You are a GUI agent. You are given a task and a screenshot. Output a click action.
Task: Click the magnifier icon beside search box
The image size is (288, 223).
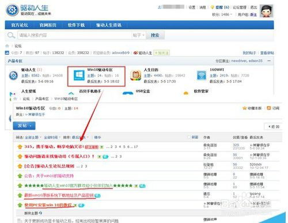point(11,35)
